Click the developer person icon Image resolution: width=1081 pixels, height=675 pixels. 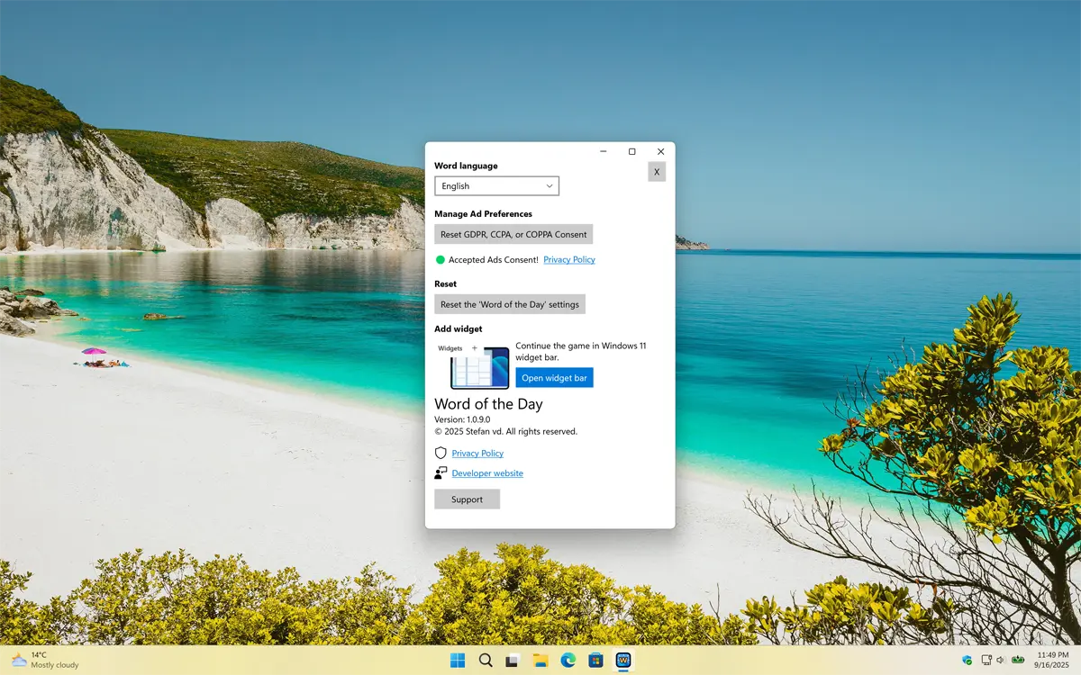tap(441, 473)
